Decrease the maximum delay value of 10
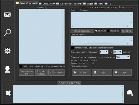Image resolution: width=139 pixels, height=105 pixels. click(120, 53)
